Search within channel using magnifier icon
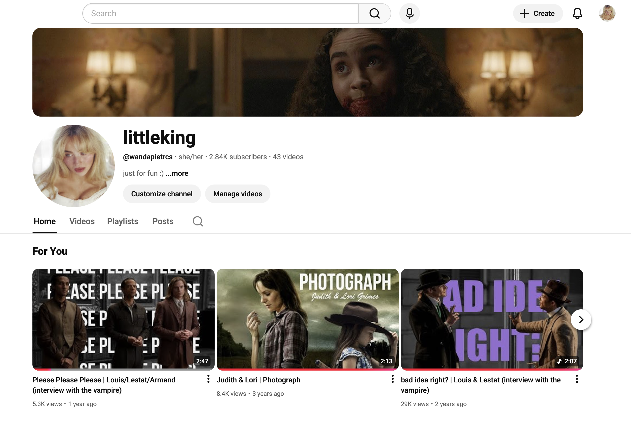The image size is (632, 421). tap(198, 222)
